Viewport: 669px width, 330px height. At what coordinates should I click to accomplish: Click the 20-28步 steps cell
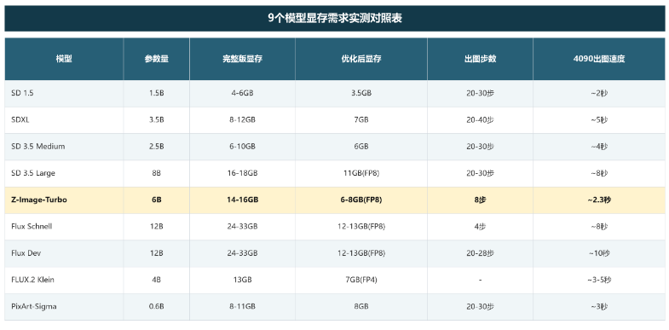pyautogui.click(x=480, y=253)
